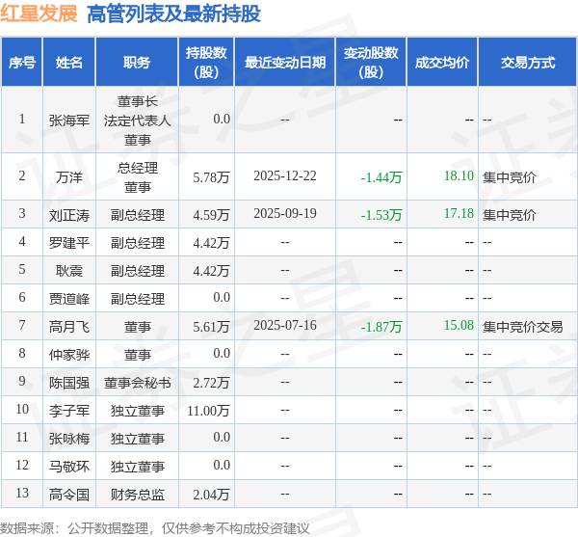Viewport: 578px width, 537px height.
Task: Select the 成交均价 column header
Action: tap(442, 62)
